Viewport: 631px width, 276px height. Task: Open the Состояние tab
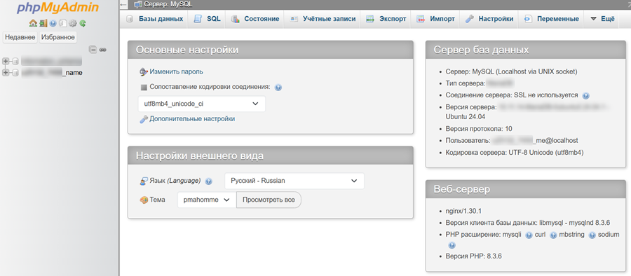click(x=255, y=19)
